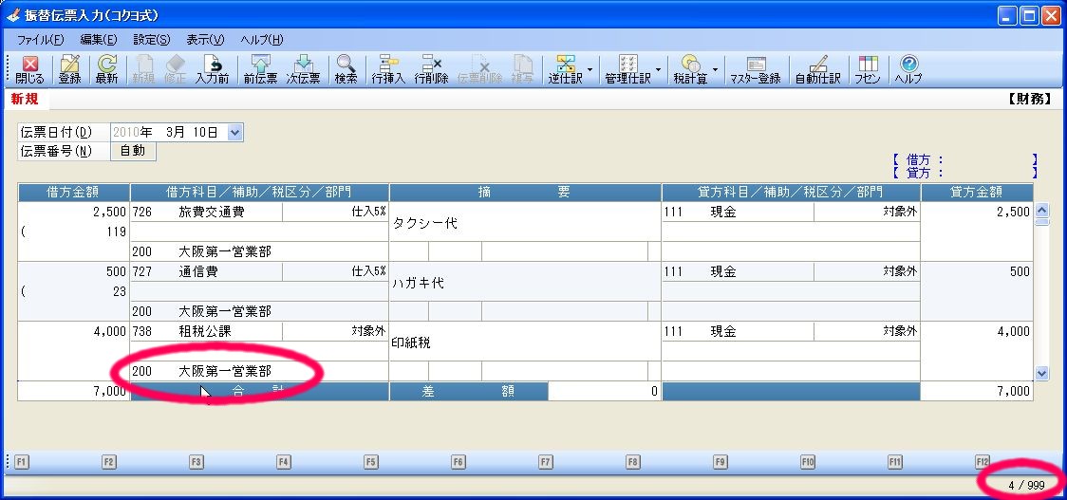
Task: Click the ハガキ代 summary cell
Action: click(525, 283)
